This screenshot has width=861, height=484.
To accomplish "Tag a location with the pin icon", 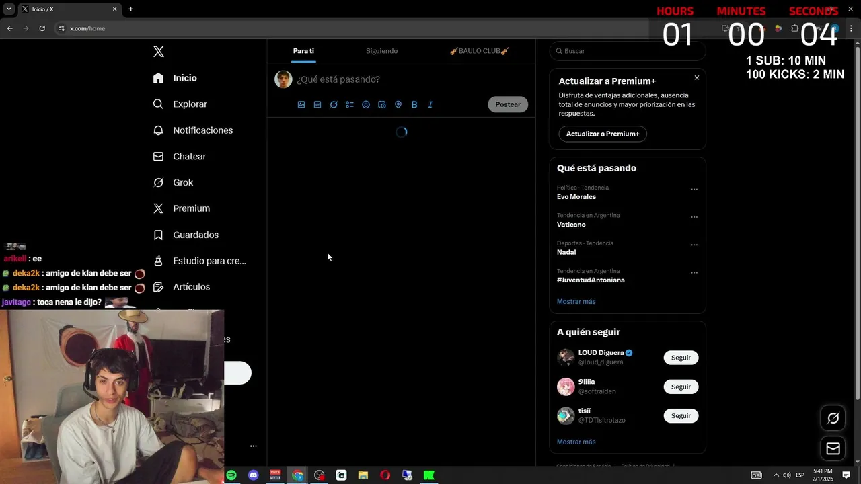I will [x=398, y=104].
